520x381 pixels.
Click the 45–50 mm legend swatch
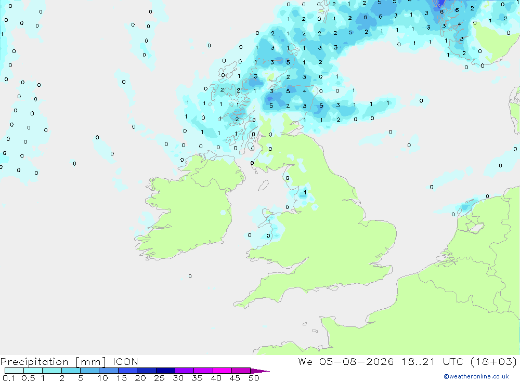[x=241, y=371]
